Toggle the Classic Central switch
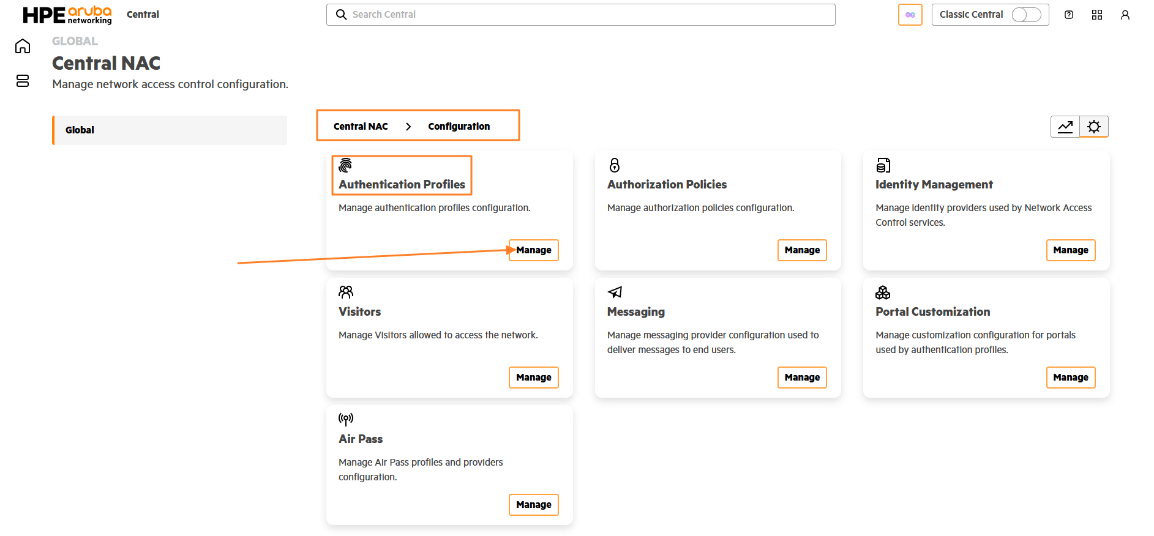Viewport: 1154px width, 536px height. 1026,15
